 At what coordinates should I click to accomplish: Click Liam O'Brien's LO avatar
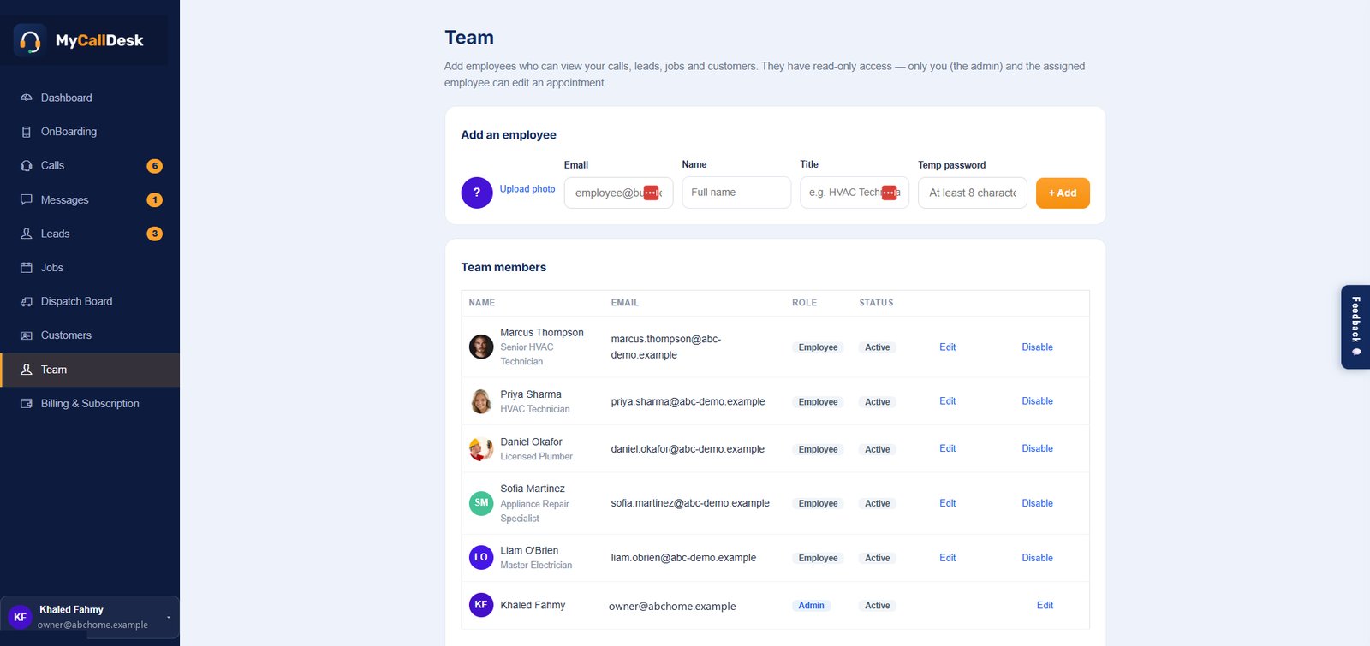pyautogui.click(x=481, y=558)
